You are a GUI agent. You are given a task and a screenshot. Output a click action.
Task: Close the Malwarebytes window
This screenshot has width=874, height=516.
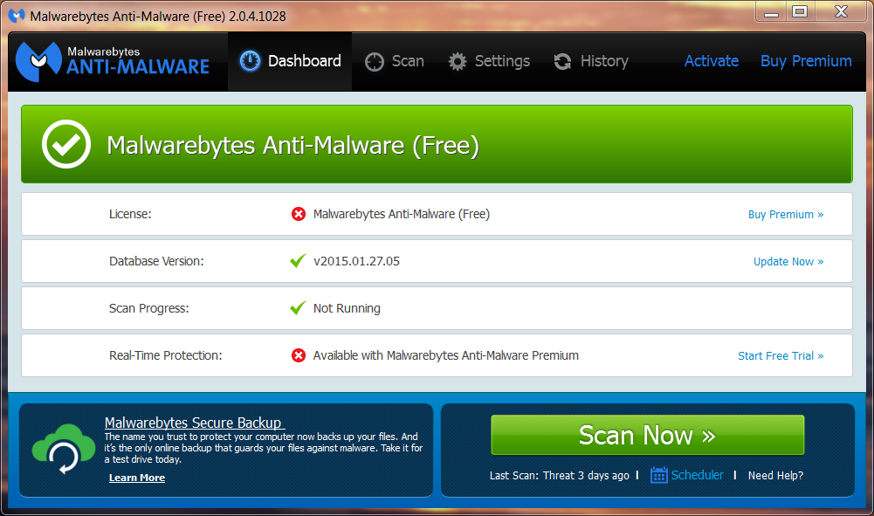[x=841, y=12]
